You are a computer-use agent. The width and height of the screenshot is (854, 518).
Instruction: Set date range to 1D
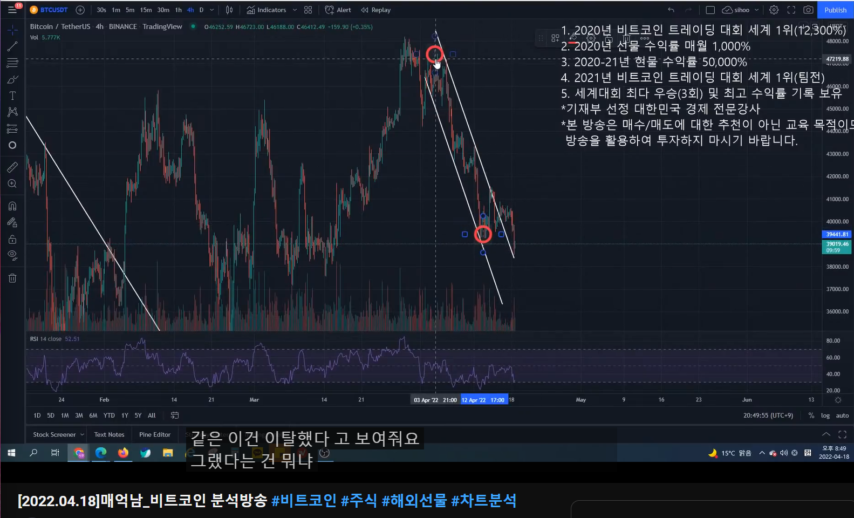(x=37, y=415)
